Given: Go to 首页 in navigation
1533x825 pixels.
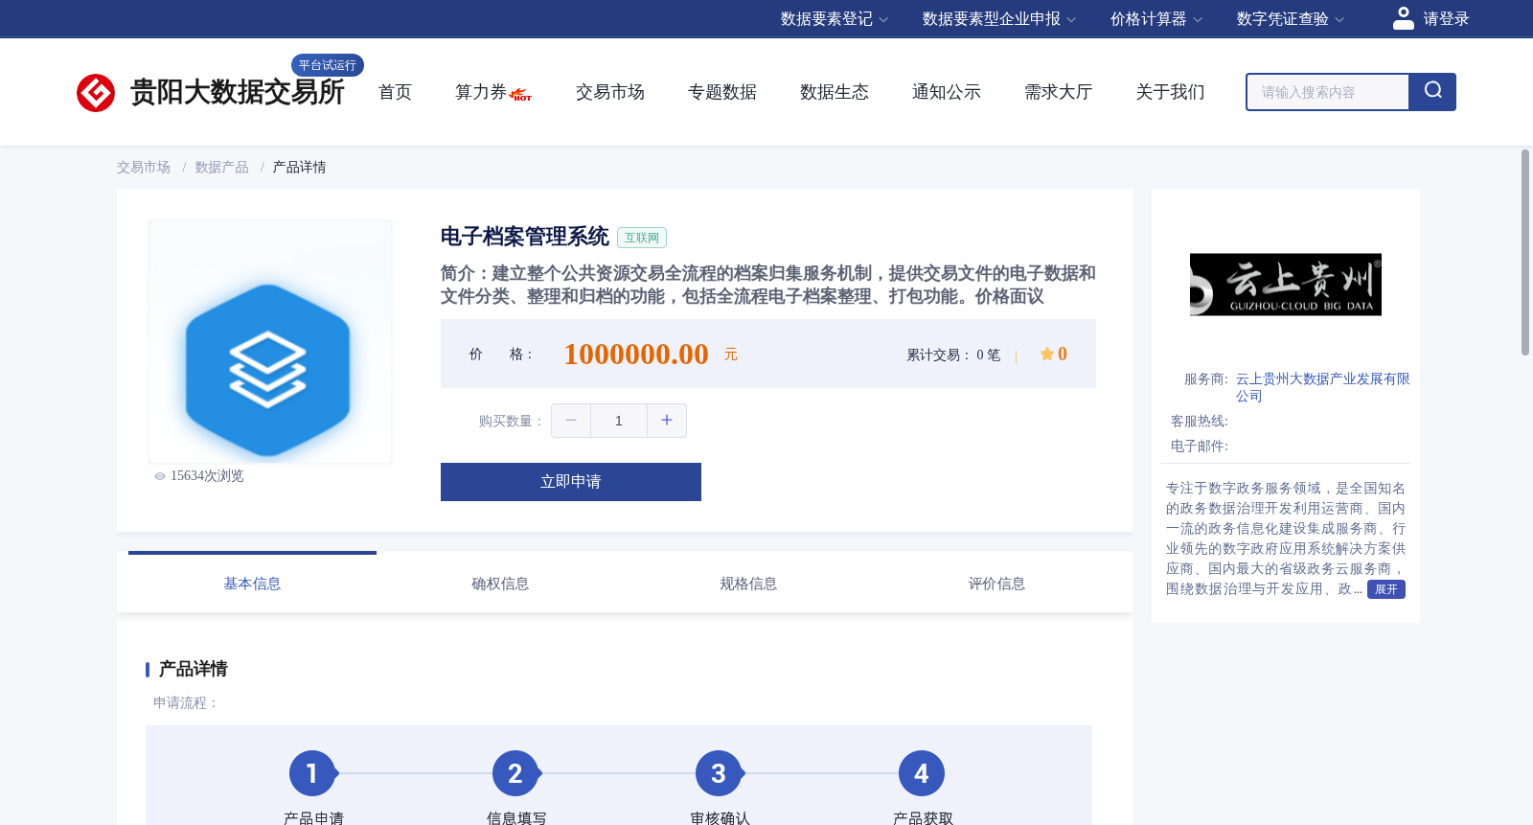Looking at the screenshot, I should click(x=395, y=92).
